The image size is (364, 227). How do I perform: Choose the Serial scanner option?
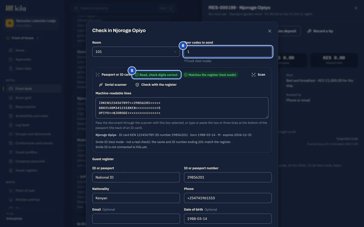tap(113, 85)
